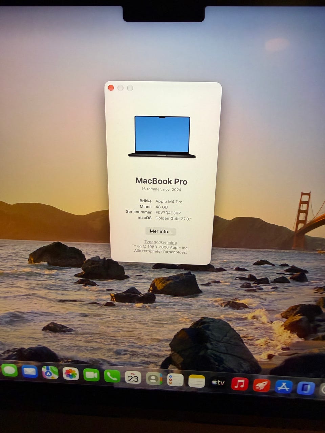The width and height of the screenshot is (325, 433).
Task: Open the Photos app in the Dock
Action: 71,374
